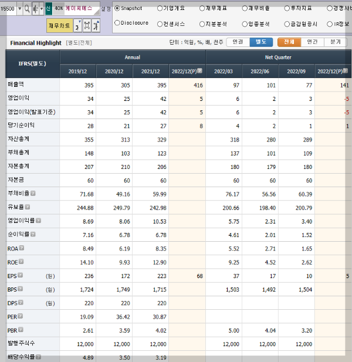The height and width of the screenshot is (362, 352).
Task: Click the Financial Highlight heading
Action: pos(36,43)
